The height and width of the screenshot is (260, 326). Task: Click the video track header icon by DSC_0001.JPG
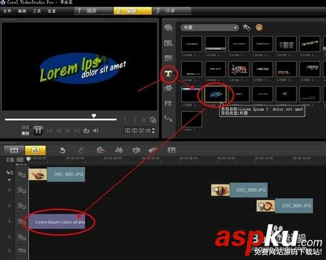tap(22, 174)
